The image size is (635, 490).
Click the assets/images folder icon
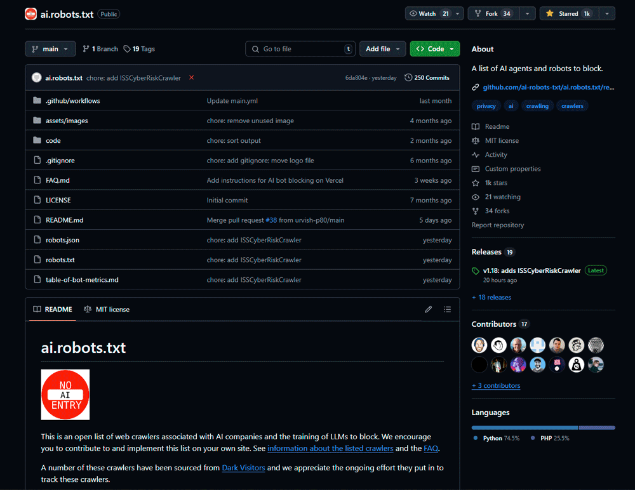tap(37, 120)
